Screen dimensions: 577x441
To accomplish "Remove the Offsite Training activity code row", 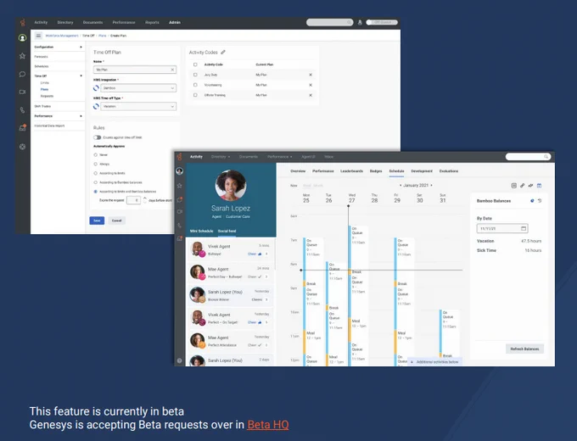I will pos(311,95).
